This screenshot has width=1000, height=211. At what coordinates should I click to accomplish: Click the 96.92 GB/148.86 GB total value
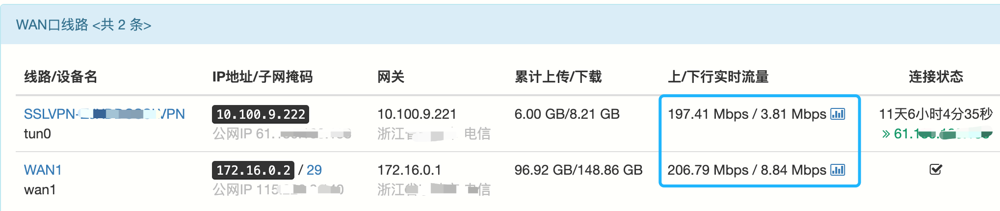pos(578,170)
